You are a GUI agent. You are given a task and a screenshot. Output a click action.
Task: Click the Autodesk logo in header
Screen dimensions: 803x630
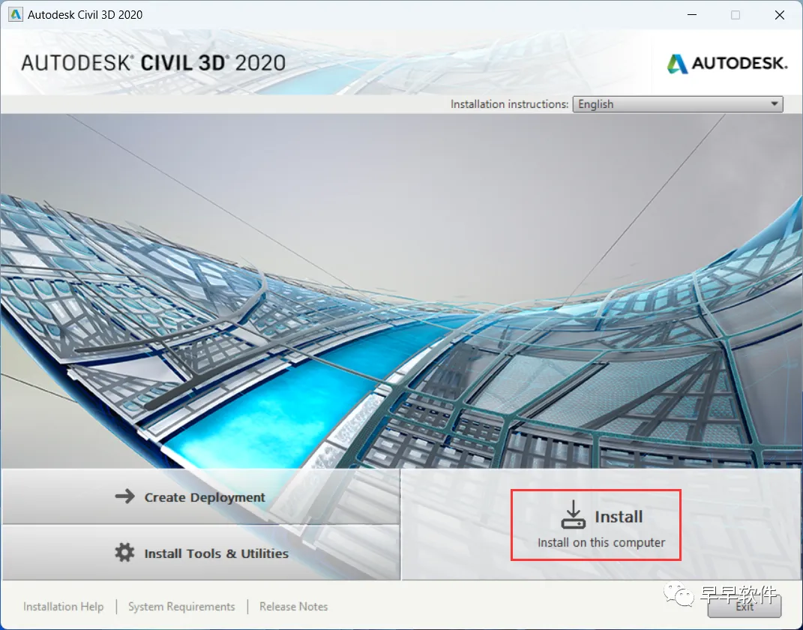pos(727,64)
